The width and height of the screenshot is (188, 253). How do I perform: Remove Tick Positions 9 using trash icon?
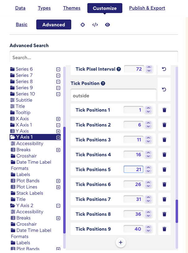tap(164, 229)
